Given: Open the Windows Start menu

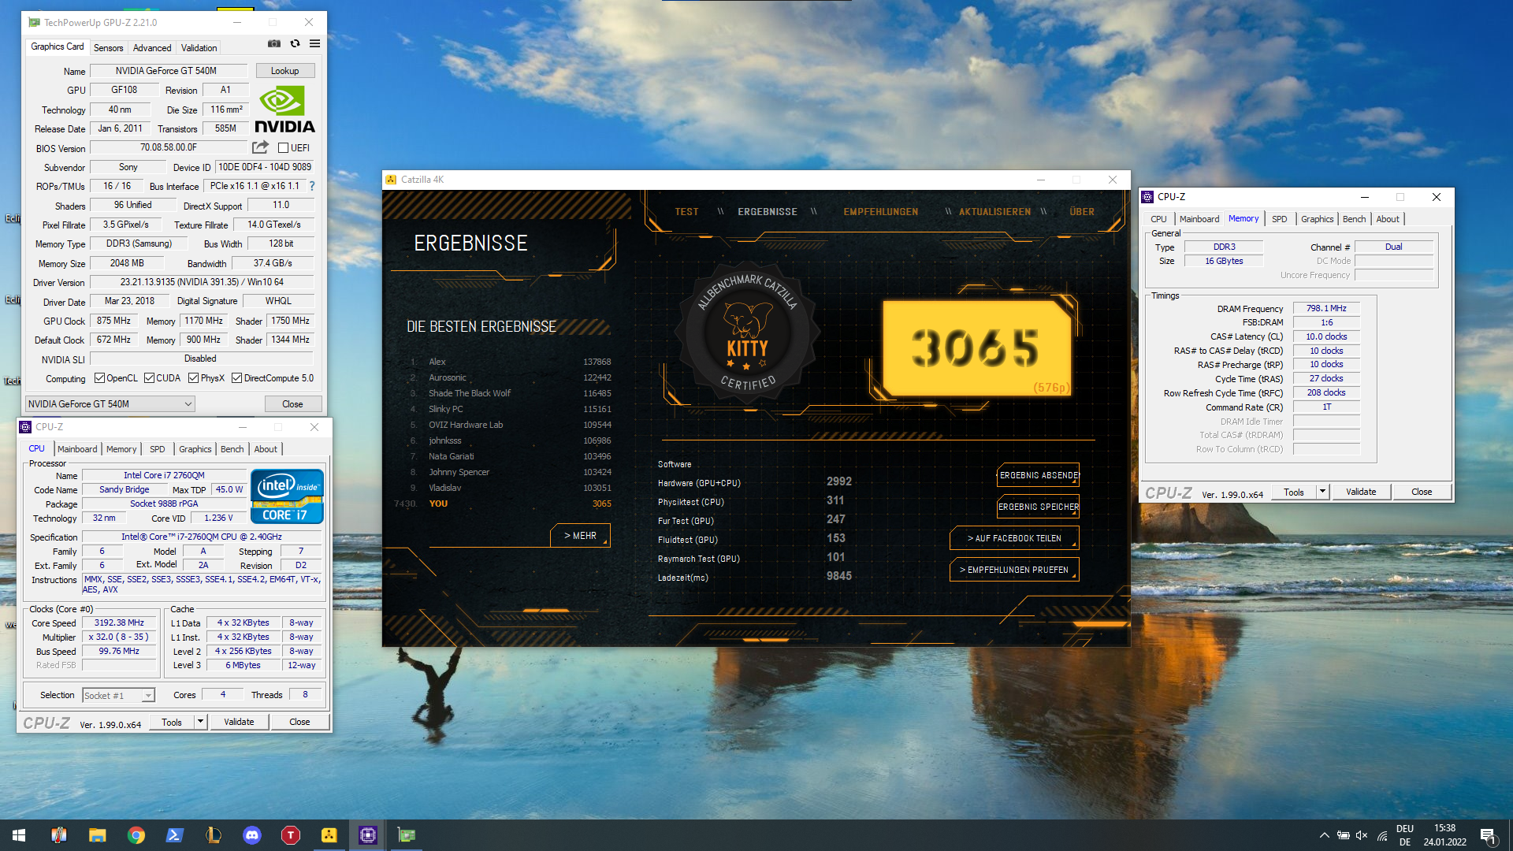Looking at the screenshot, I should [19, 835].
